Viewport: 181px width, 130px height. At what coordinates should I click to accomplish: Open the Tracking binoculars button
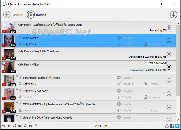point(31,15)
